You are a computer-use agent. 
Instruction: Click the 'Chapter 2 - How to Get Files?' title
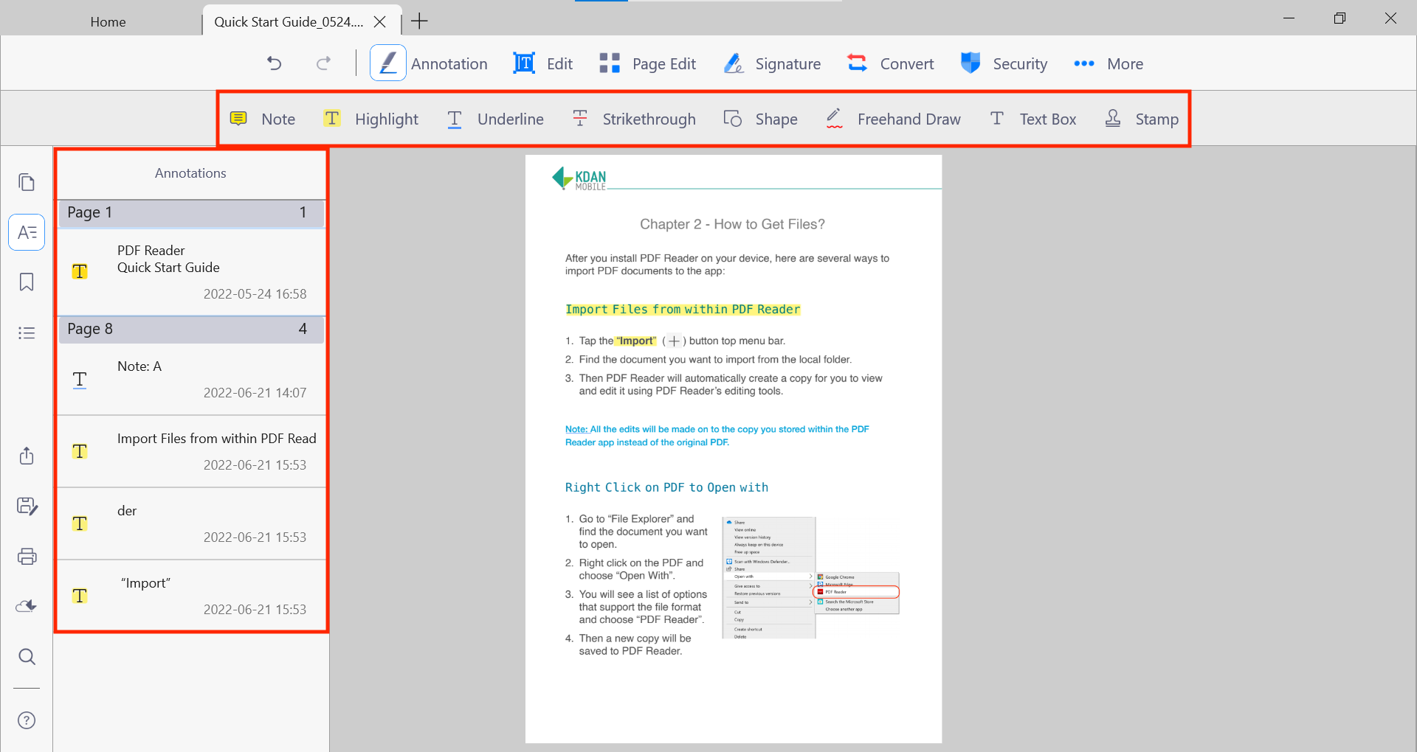[x=732, y=224]
